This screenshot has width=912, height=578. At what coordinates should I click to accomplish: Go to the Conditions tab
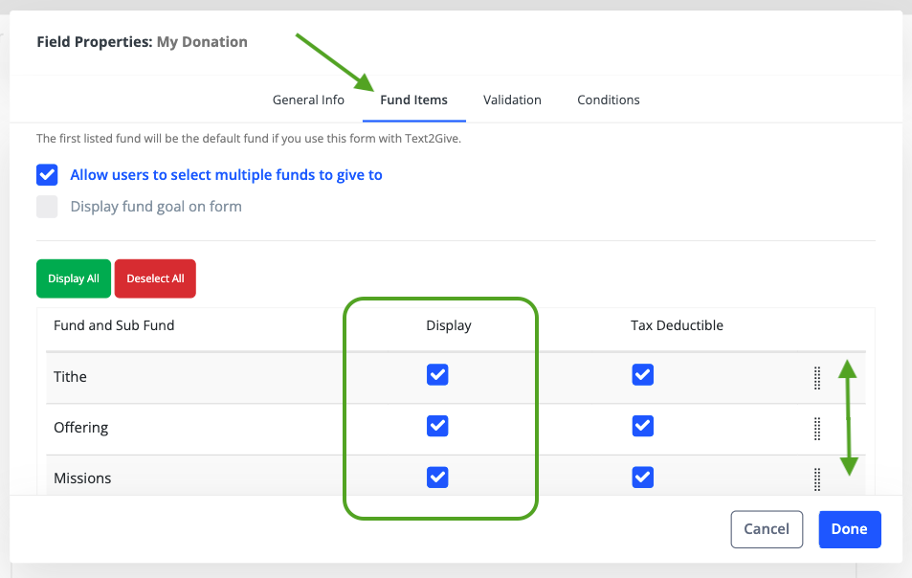click(x=609, y=100)
